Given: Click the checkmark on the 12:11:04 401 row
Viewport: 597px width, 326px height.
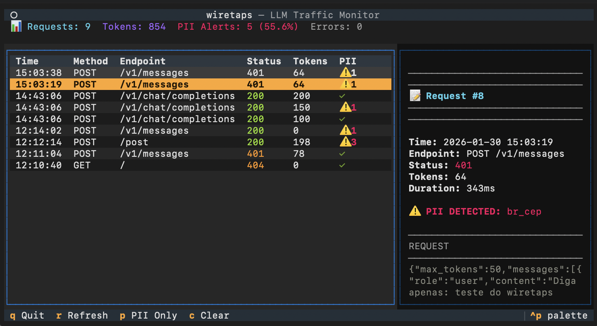Looking at the screenshot, I should (342, 154).
